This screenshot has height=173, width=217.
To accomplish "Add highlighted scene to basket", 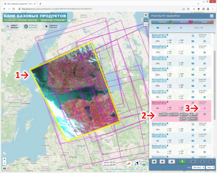I will point(205,114).
